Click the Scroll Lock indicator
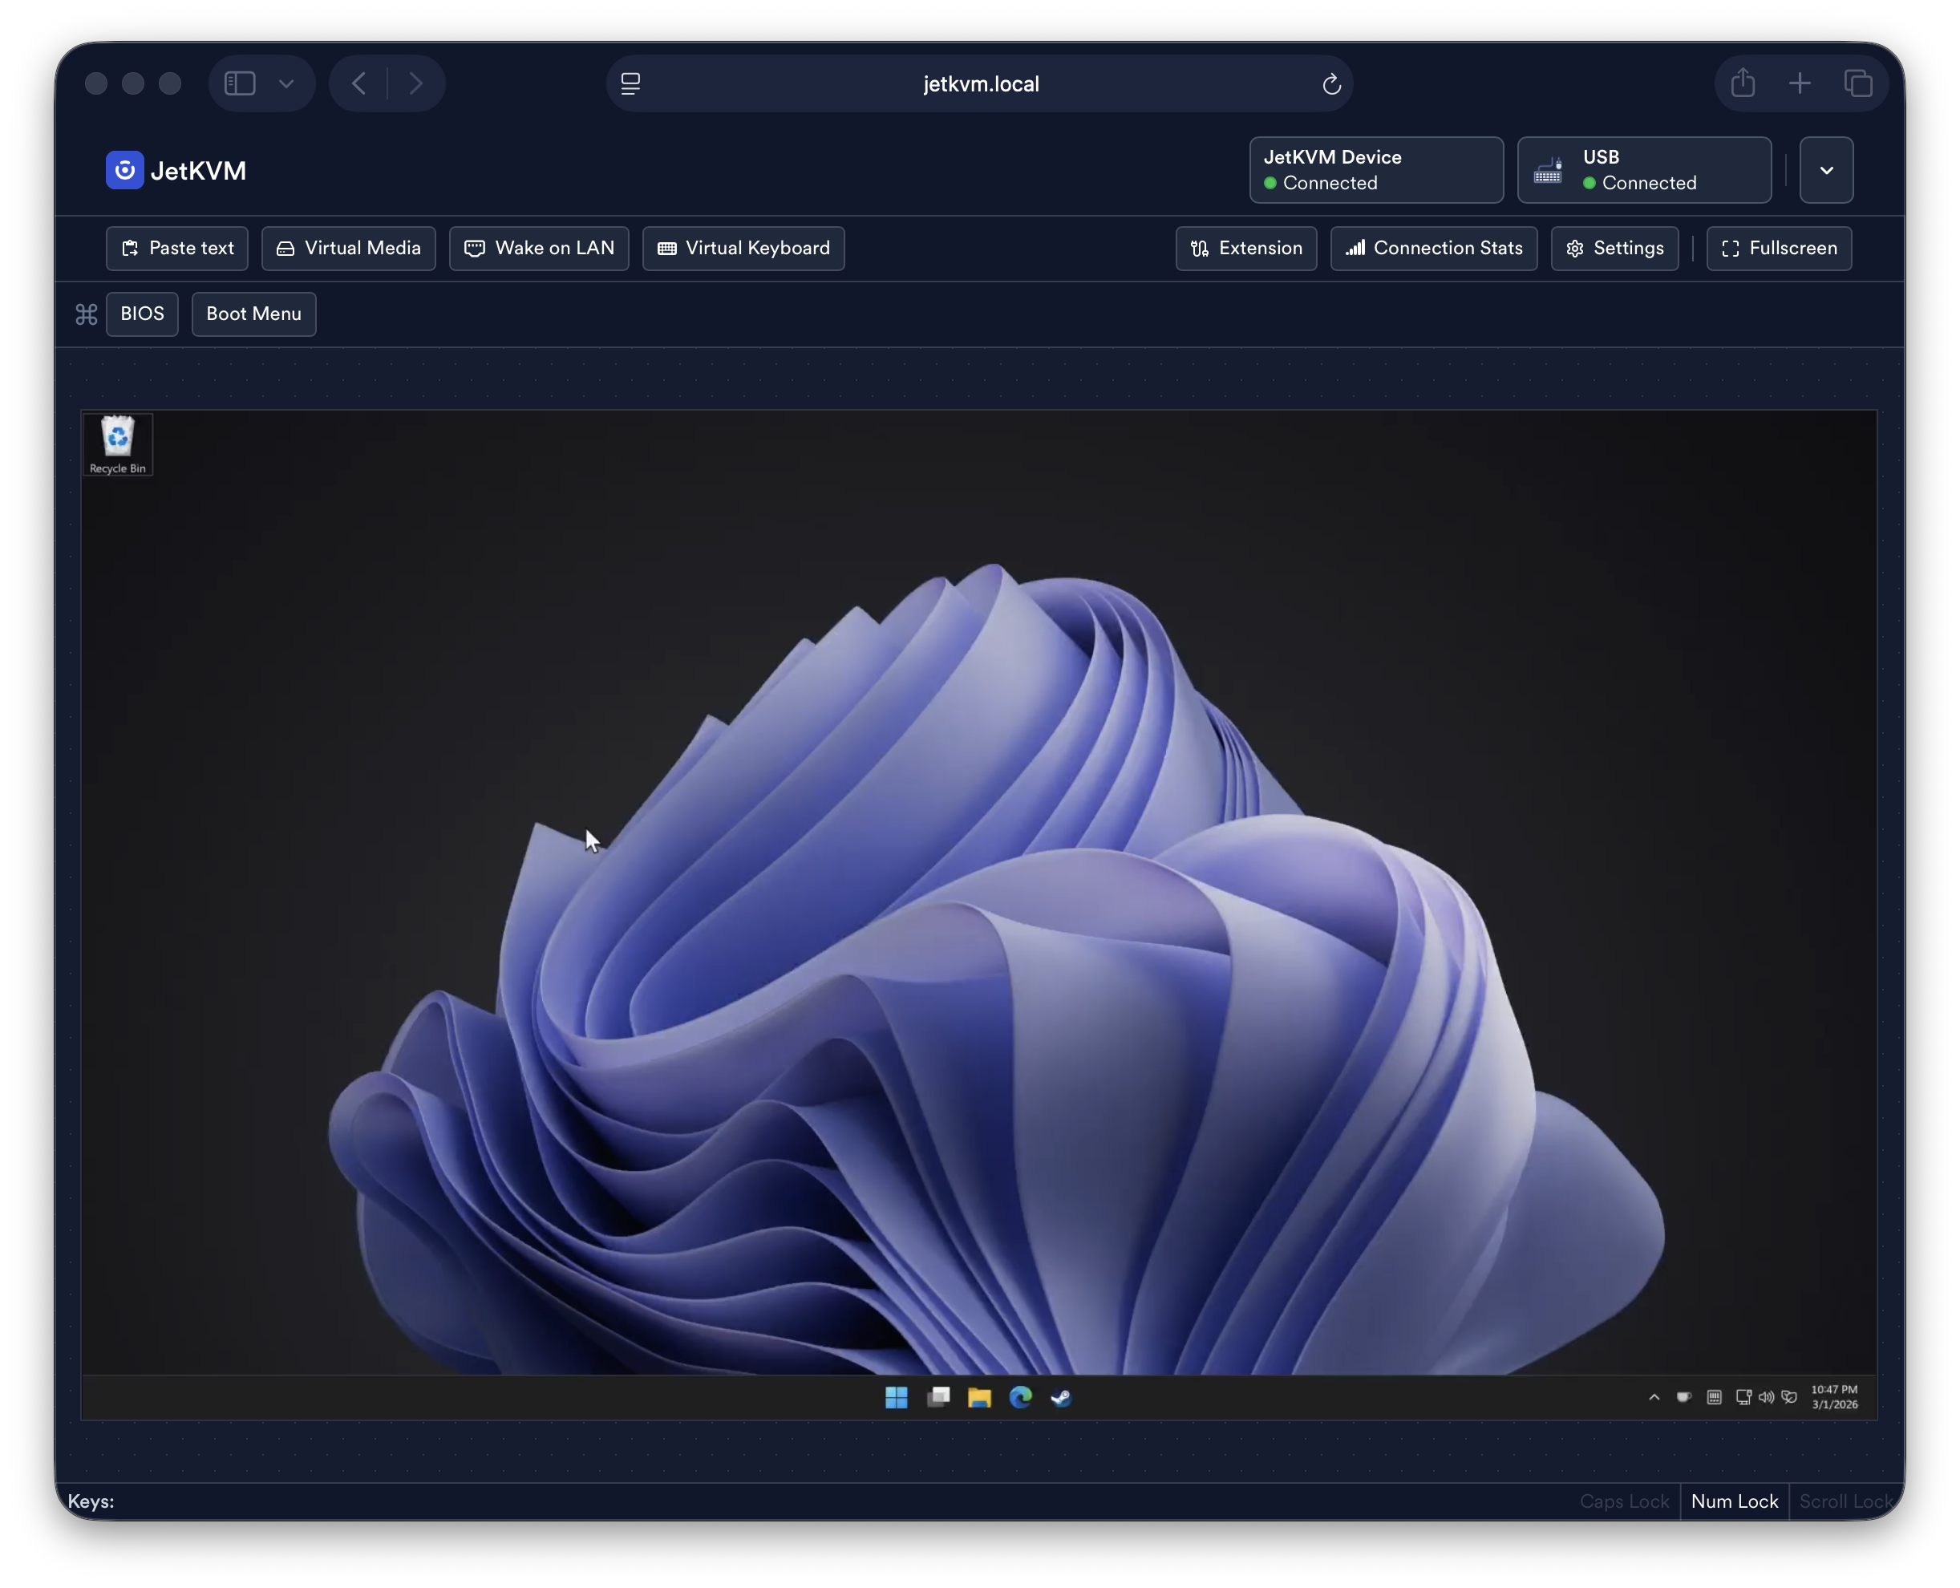The image size is (1960, 1588). [1845, 1502]
